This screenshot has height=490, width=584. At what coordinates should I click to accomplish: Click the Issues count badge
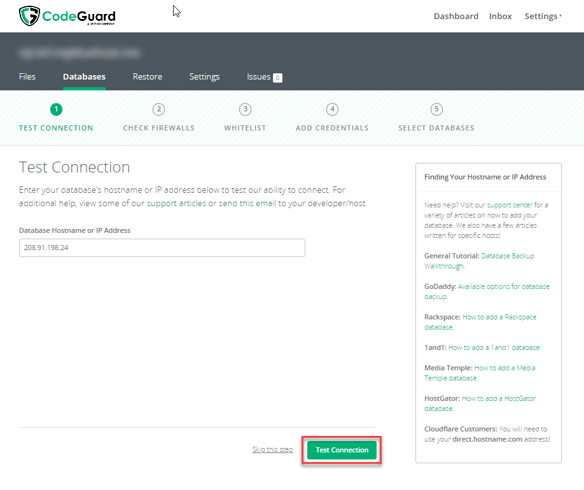click(x=277, y=78)
